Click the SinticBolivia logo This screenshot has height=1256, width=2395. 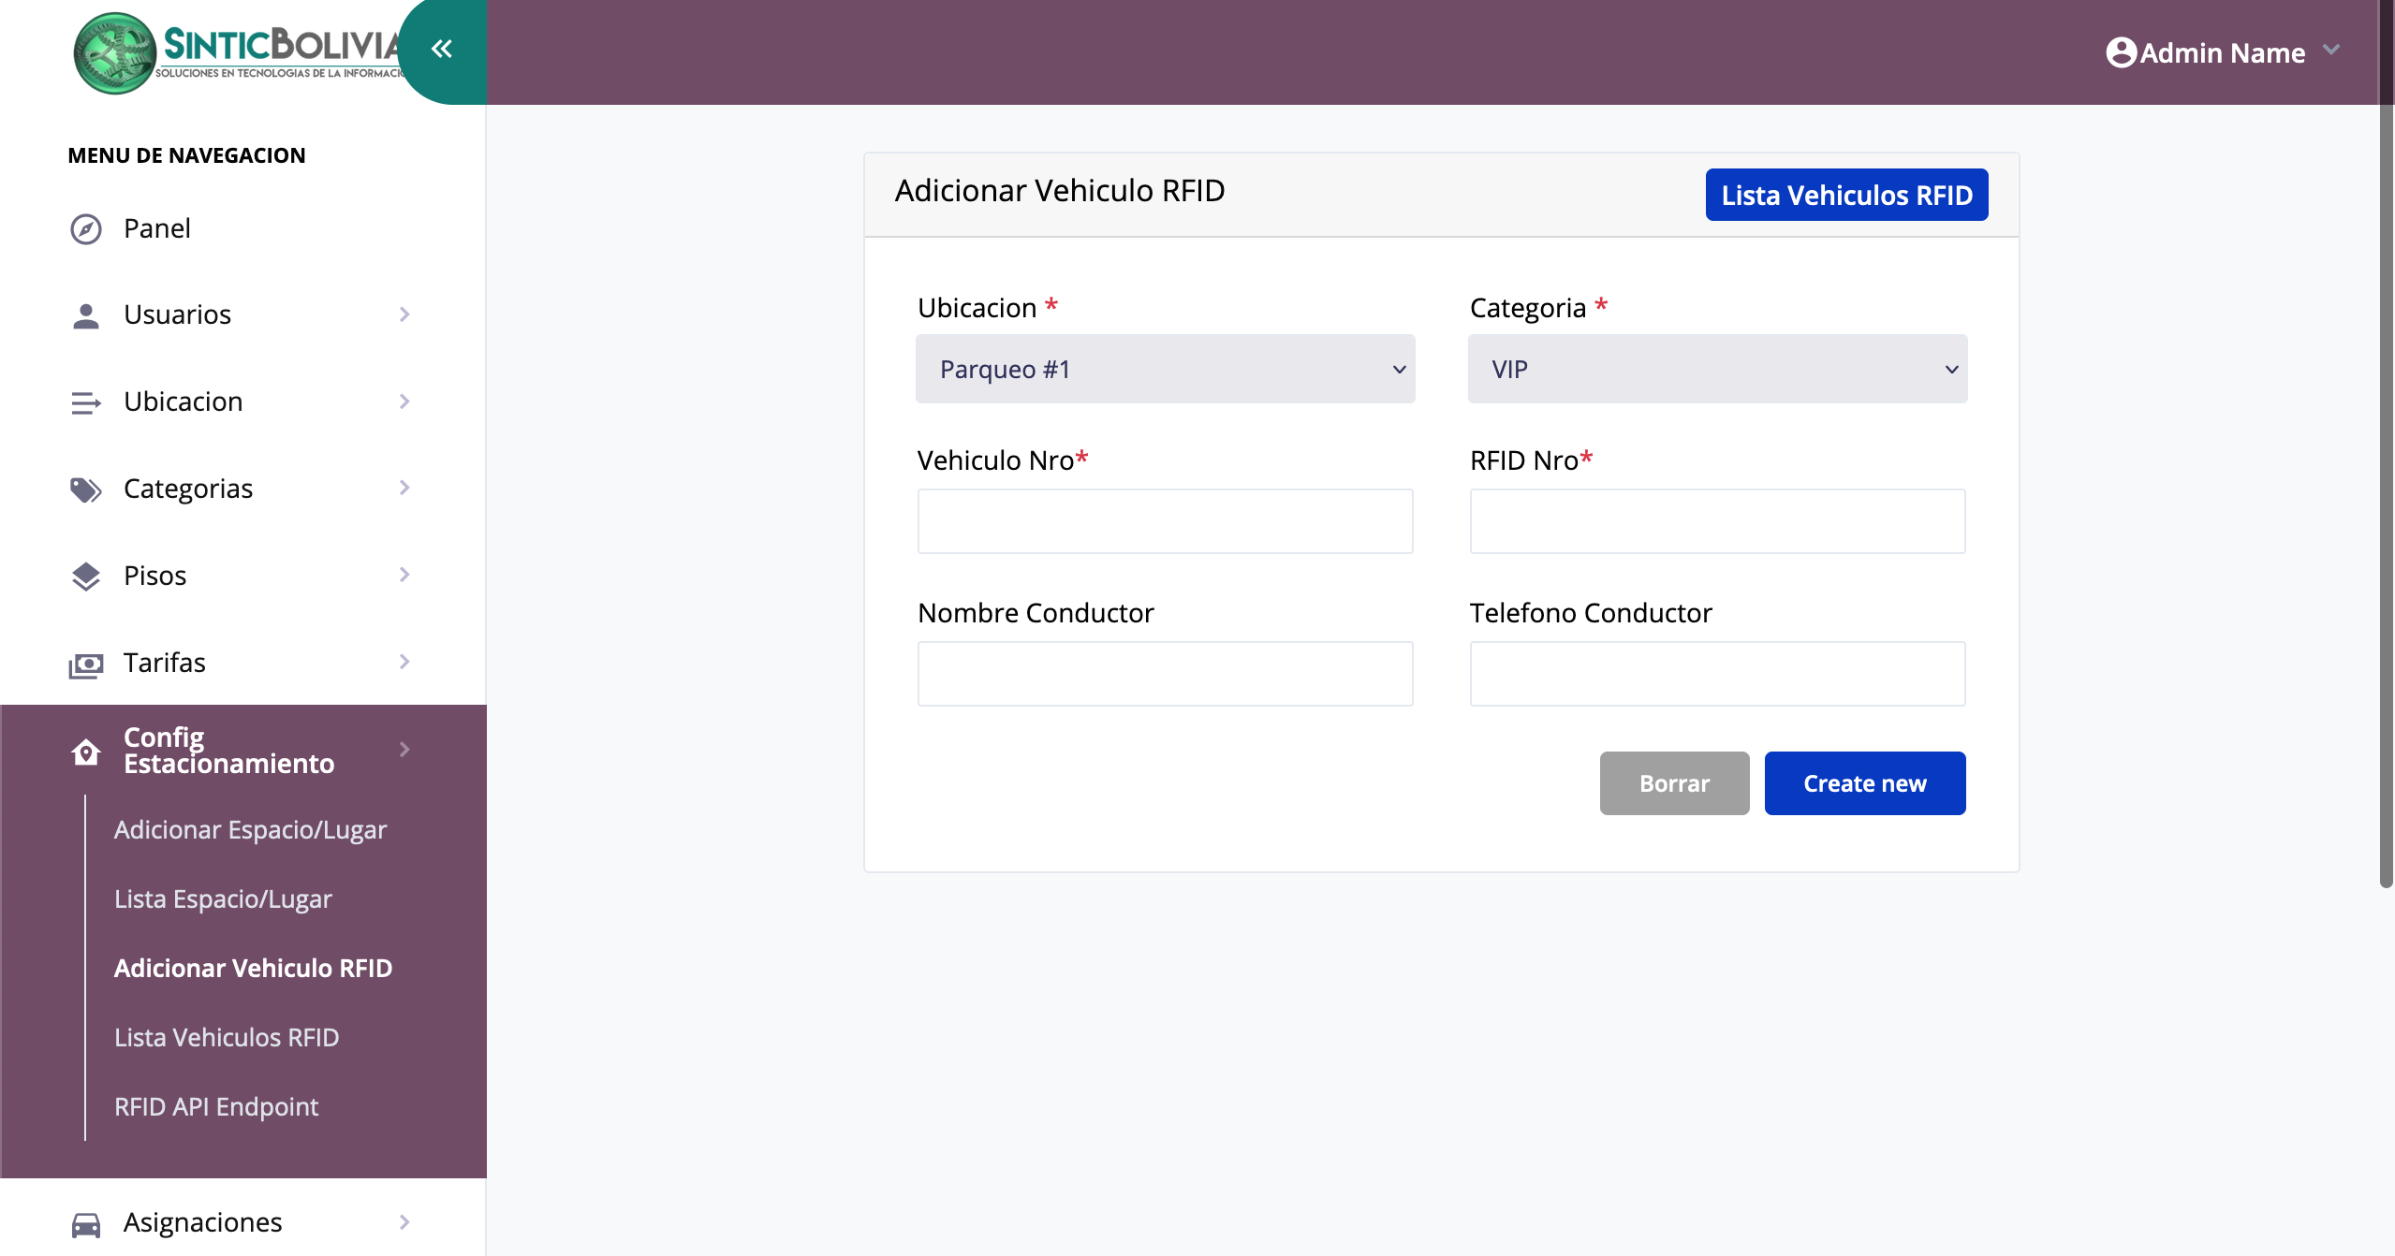point(234,52)
